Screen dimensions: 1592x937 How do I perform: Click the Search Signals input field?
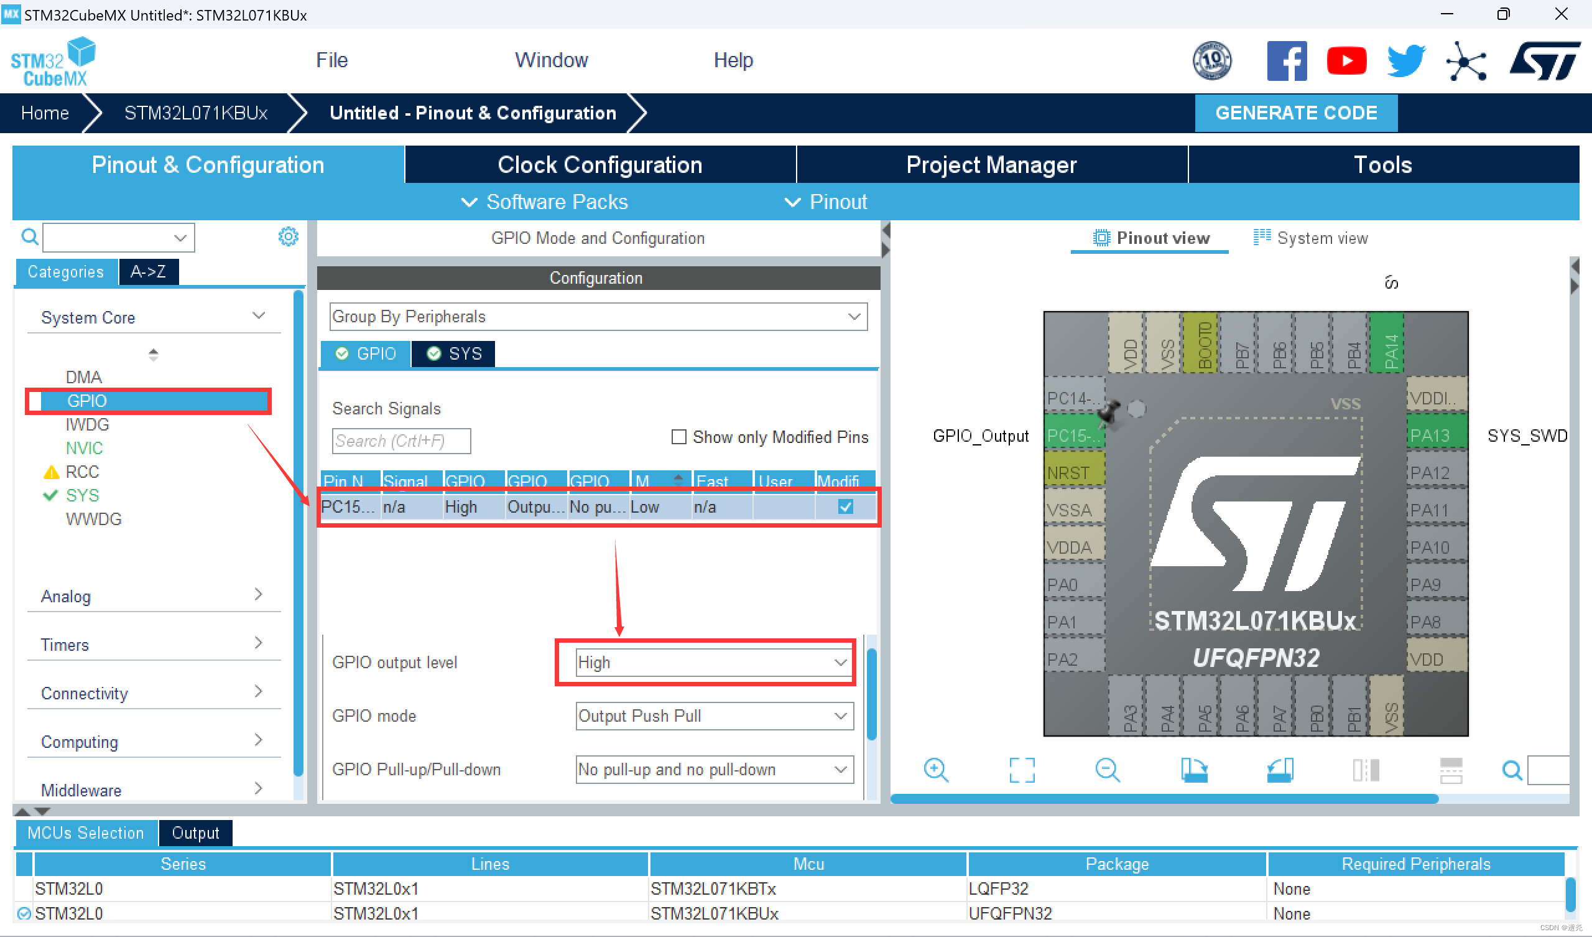click(401, 441)
